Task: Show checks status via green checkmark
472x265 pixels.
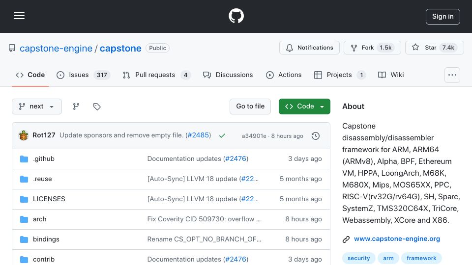Action: 222,136
